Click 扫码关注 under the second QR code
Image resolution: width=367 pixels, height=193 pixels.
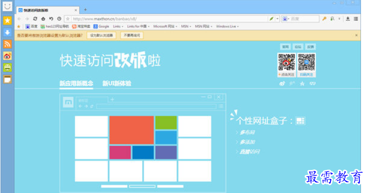click(306, 75)
